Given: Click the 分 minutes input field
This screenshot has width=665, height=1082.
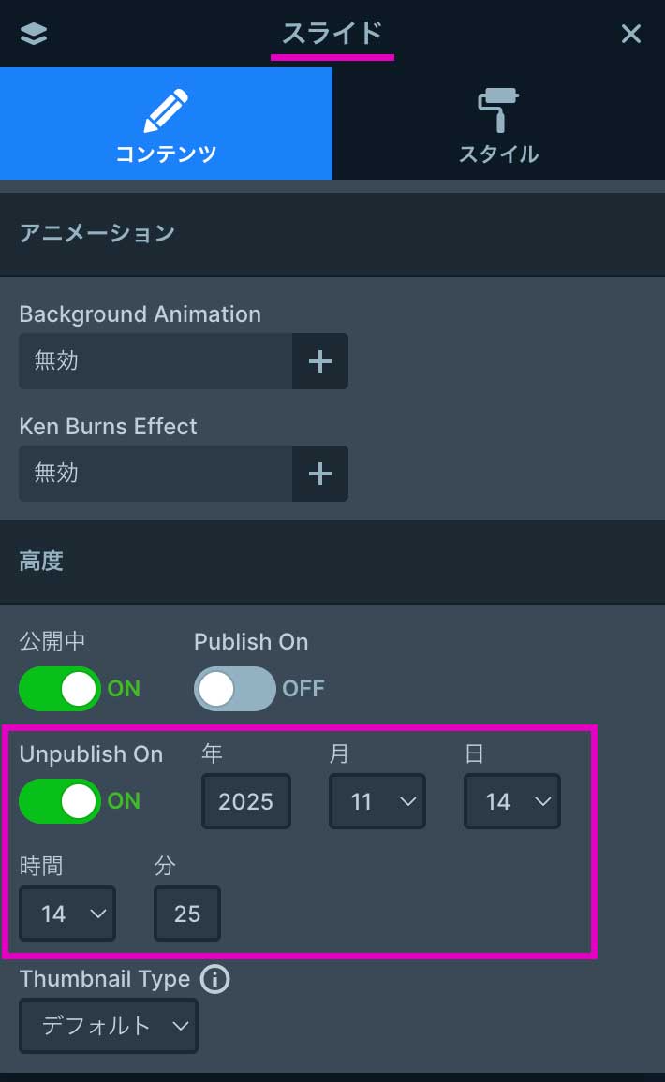Looking at the screenshot, I should point(187,914).
